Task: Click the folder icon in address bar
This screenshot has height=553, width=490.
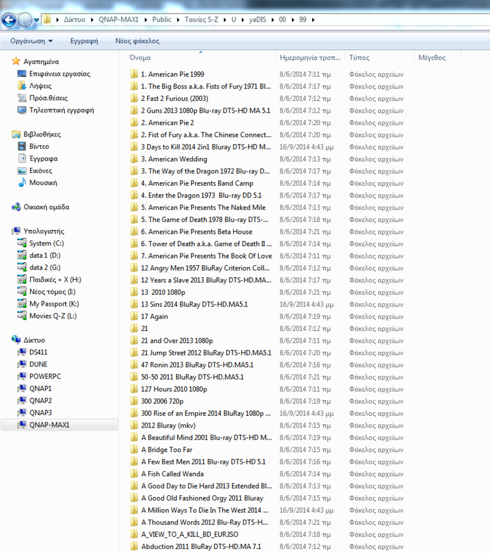Action: 47,20
